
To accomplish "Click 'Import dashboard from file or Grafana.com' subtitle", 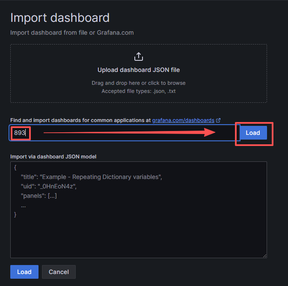I will pos(72,33).
